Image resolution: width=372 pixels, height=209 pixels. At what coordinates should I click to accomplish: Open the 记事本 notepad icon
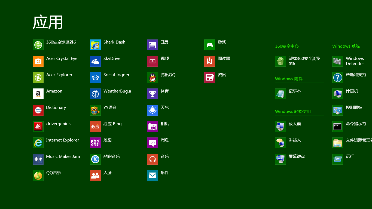tap(280, 94)
